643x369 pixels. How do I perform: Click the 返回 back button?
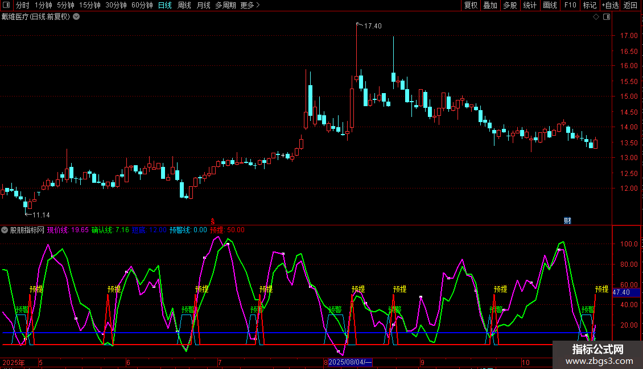(x=630, y=5)
